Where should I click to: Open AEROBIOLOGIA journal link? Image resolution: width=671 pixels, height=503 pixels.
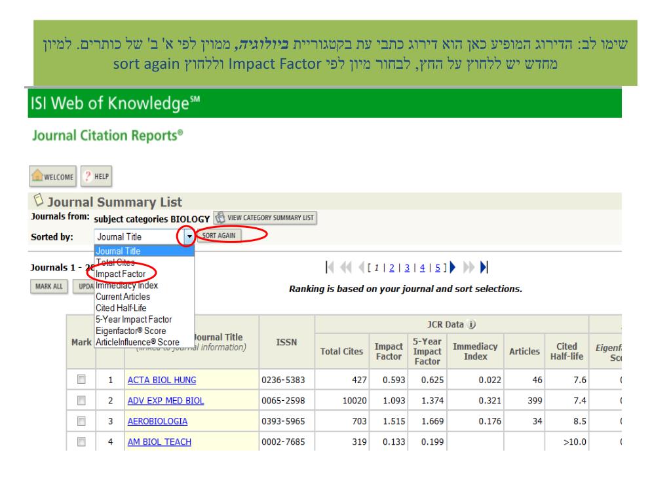(x=157, y=421)
